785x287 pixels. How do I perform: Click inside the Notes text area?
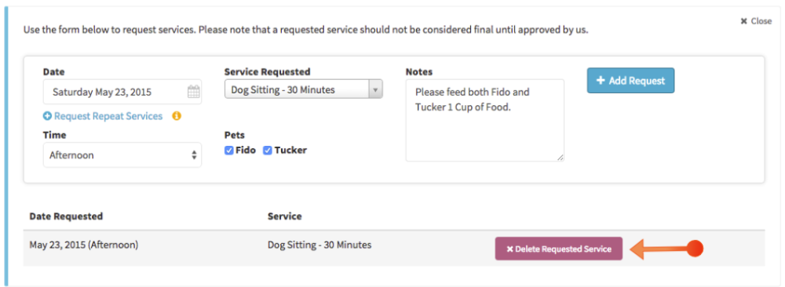(484, 121)
